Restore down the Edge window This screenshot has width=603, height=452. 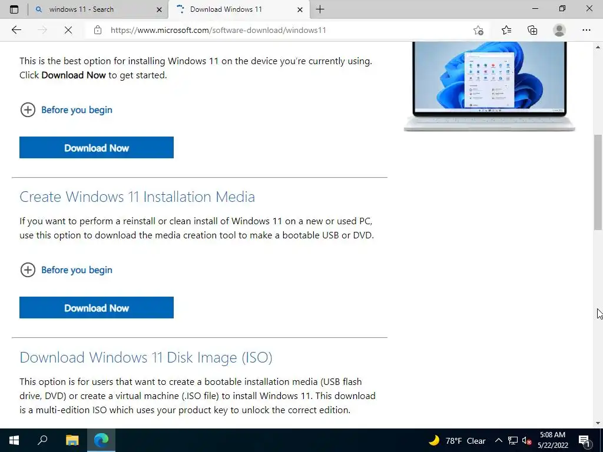[x=562, y=9]
